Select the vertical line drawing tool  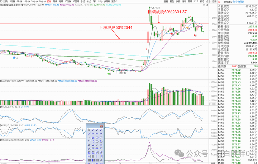[89, 138]
